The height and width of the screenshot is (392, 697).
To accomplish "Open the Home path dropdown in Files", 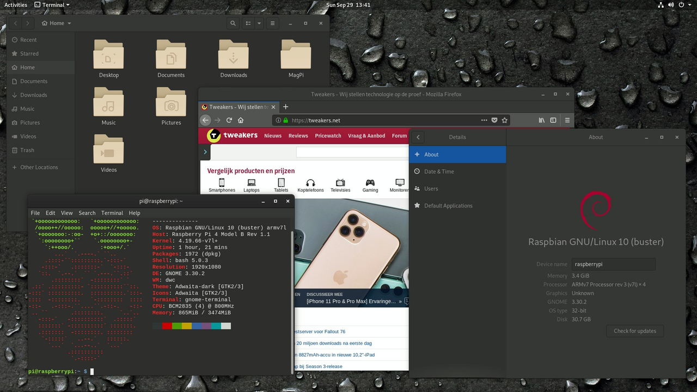I will pyautogui.click(x=56, y=23).
